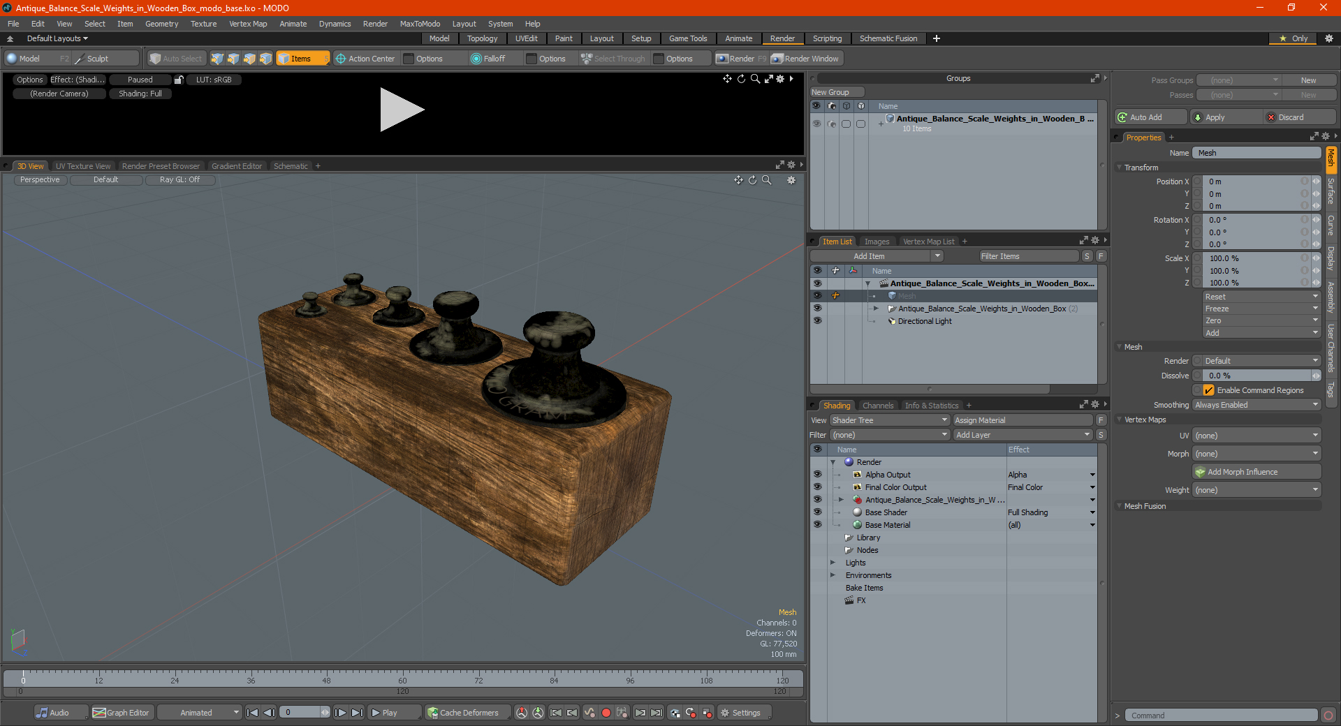Select Action Center tool

[365, 59]
